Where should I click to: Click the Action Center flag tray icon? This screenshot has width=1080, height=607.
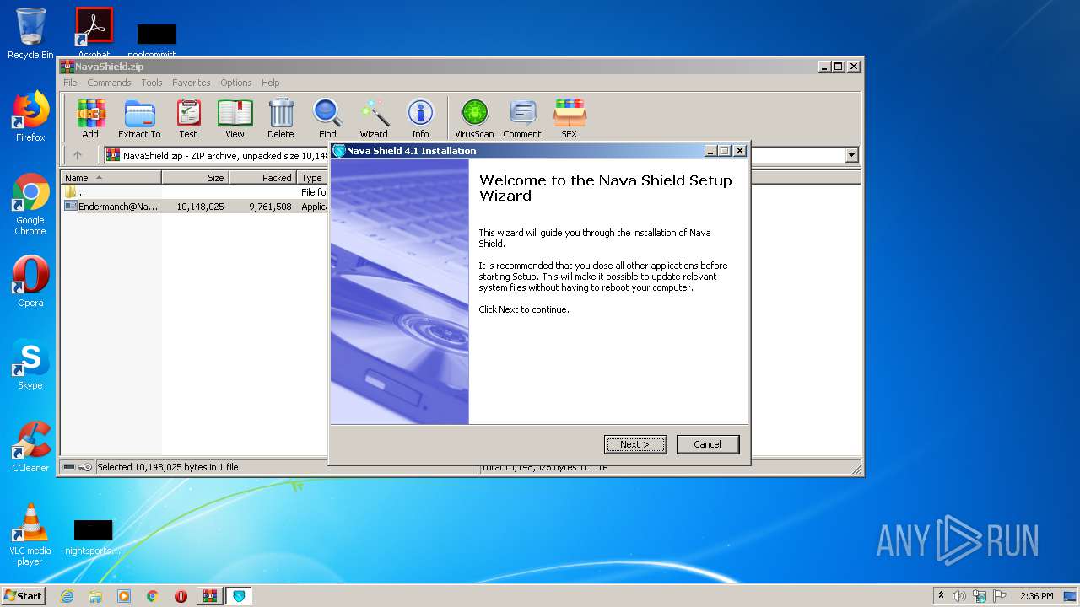(999, 596)
